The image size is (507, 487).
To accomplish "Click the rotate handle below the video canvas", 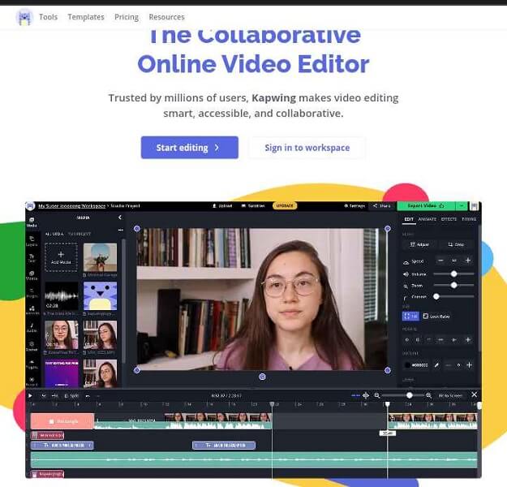I will [x=262, y=377].
